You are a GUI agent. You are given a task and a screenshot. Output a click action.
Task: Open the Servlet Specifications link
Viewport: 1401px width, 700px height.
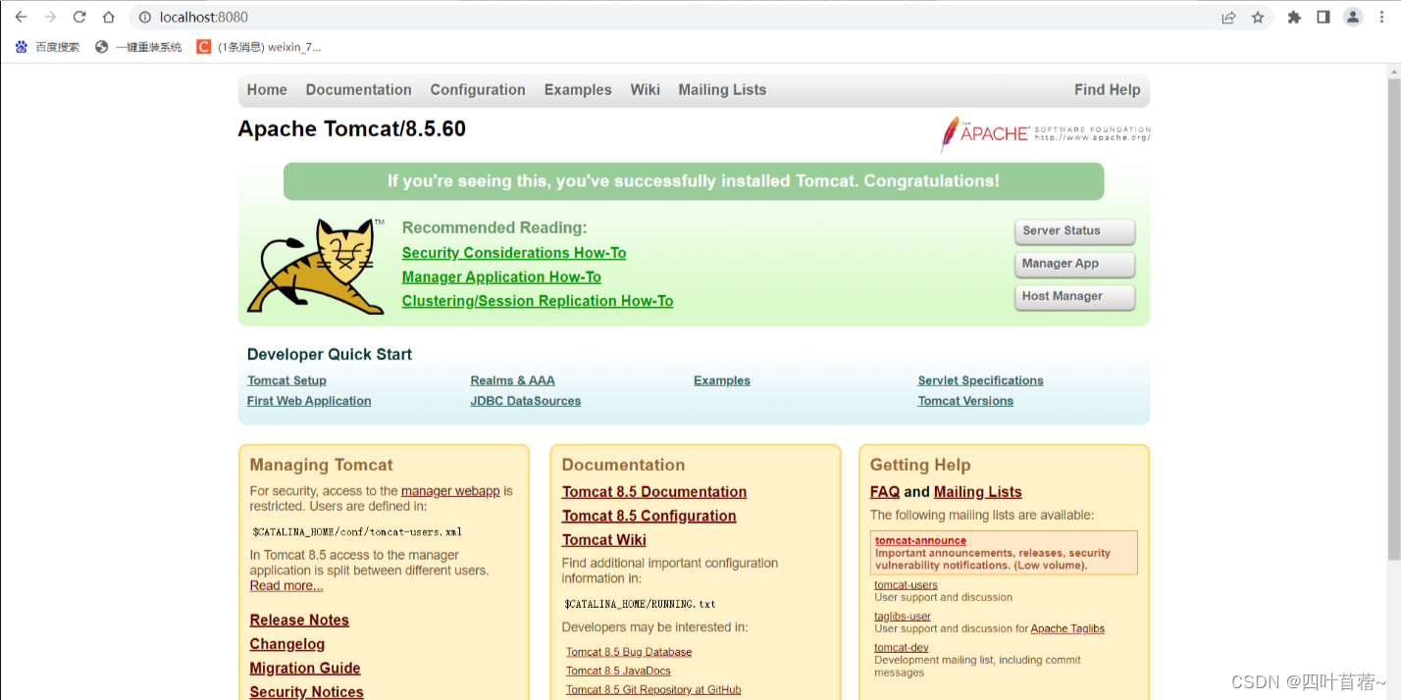pos(980,380)
